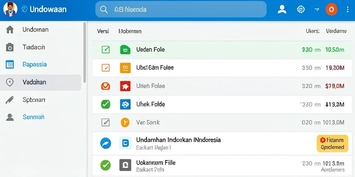
Task: Sort by the Ukers column header
Action: (313, 31)
